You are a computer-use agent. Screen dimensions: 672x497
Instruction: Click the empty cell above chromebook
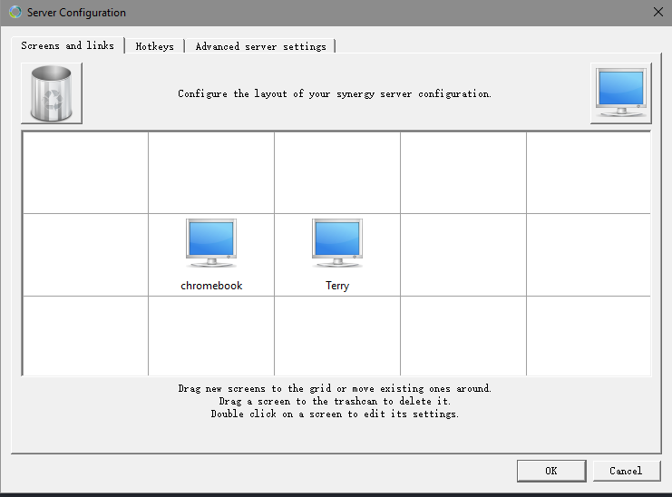[211, 172]
